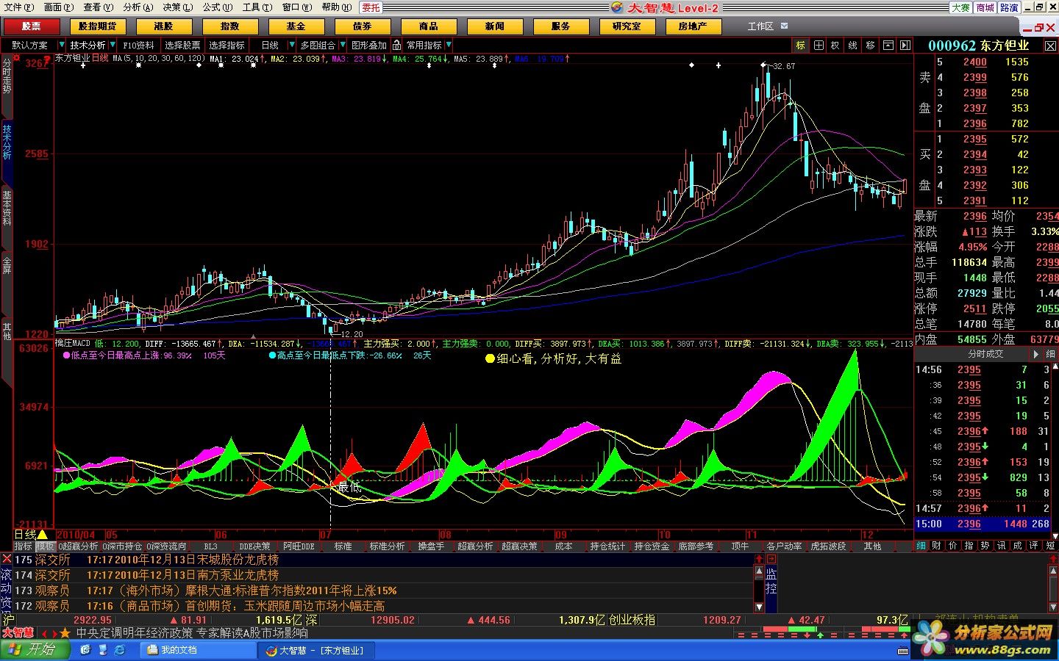The height and width of the screenshot is (661, 1059).
Task: Switch to 分时走势 vertical side tab
Action: click(7, 76)
